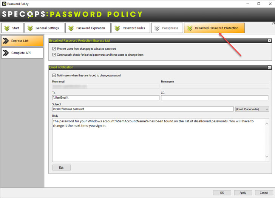275x198 pixels.
Task: Click the help question mark icon
Action: coord(273,24)
